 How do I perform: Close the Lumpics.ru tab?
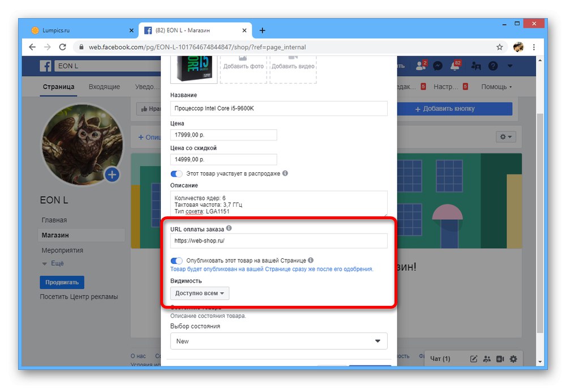point(131,31)
